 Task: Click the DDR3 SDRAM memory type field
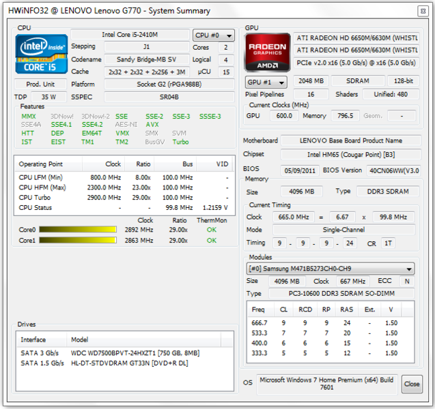pos(388,192)
